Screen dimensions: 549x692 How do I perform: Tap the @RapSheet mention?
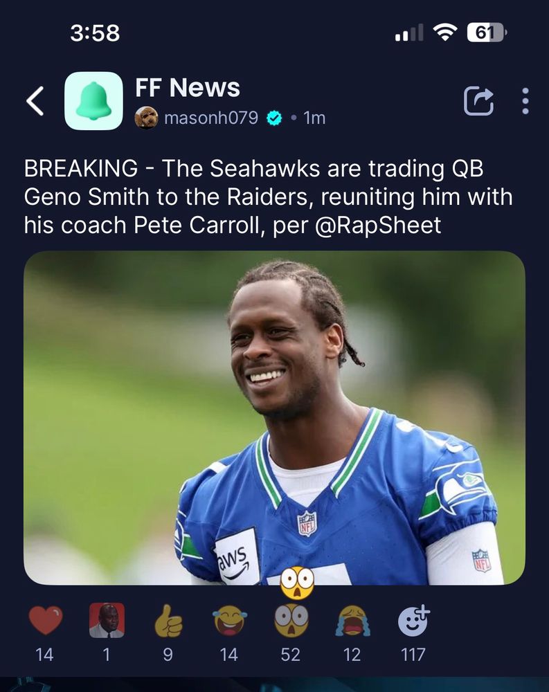point(378,225)
